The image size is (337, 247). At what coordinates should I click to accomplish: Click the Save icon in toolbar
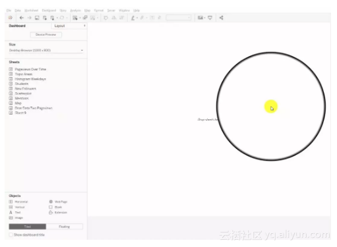(x=37, y=18)
